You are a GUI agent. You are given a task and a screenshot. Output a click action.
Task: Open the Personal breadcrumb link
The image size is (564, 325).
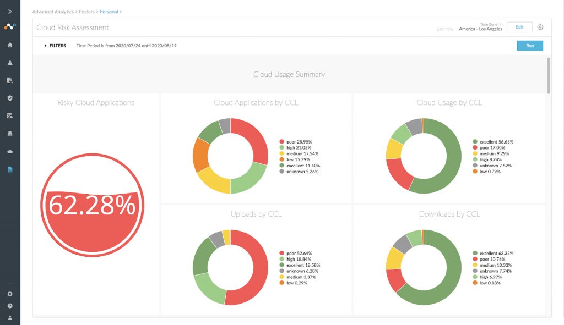109,12
